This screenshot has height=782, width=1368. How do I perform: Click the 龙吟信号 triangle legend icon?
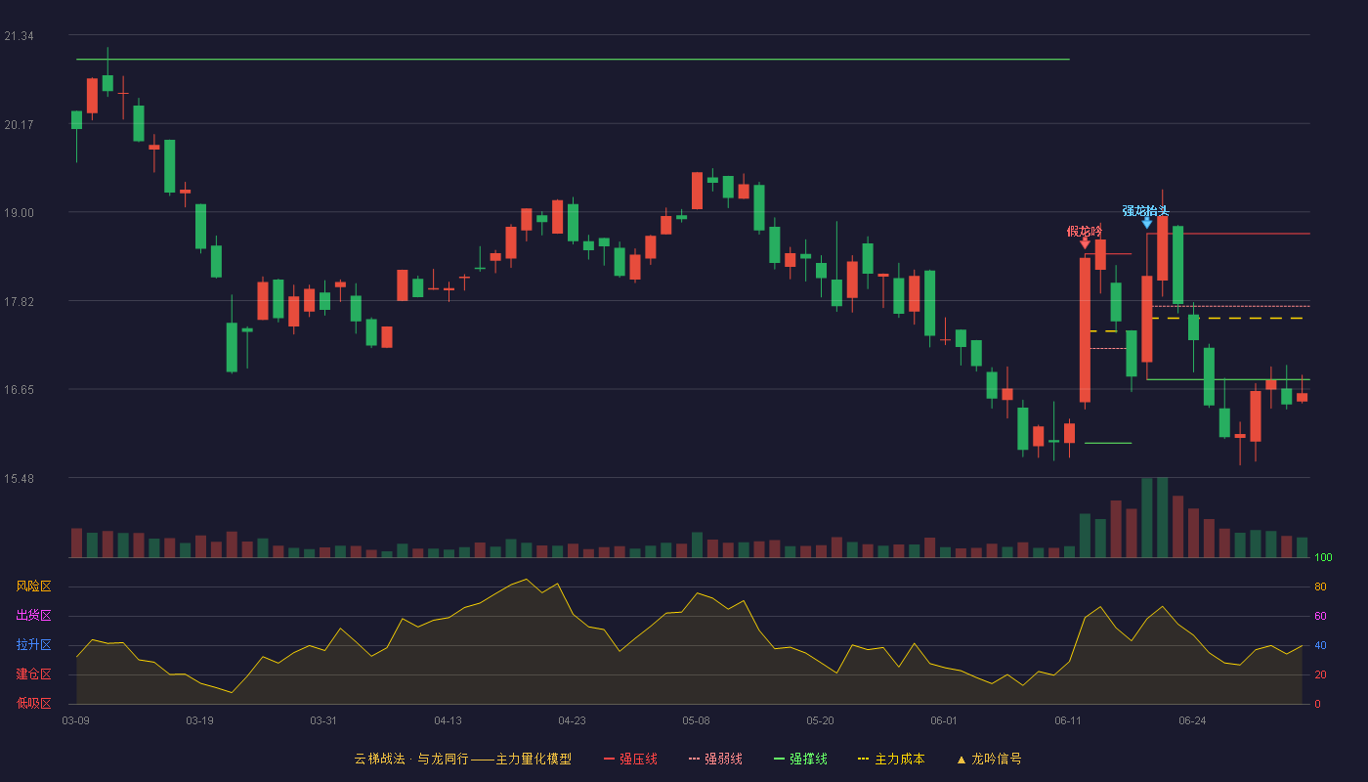pos(961,760)
